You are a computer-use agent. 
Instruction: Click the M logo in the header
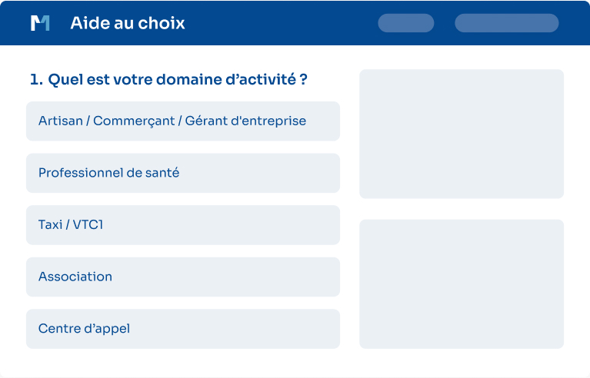[40, 23]
